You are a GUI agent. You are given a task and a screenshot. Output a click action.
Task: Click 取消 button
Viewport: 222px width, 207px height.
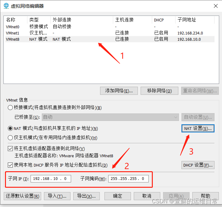pos(147,196)
